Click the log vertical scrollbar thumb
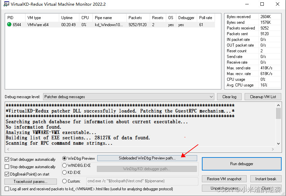Screen dimensions: 286x196 point(278,113)
